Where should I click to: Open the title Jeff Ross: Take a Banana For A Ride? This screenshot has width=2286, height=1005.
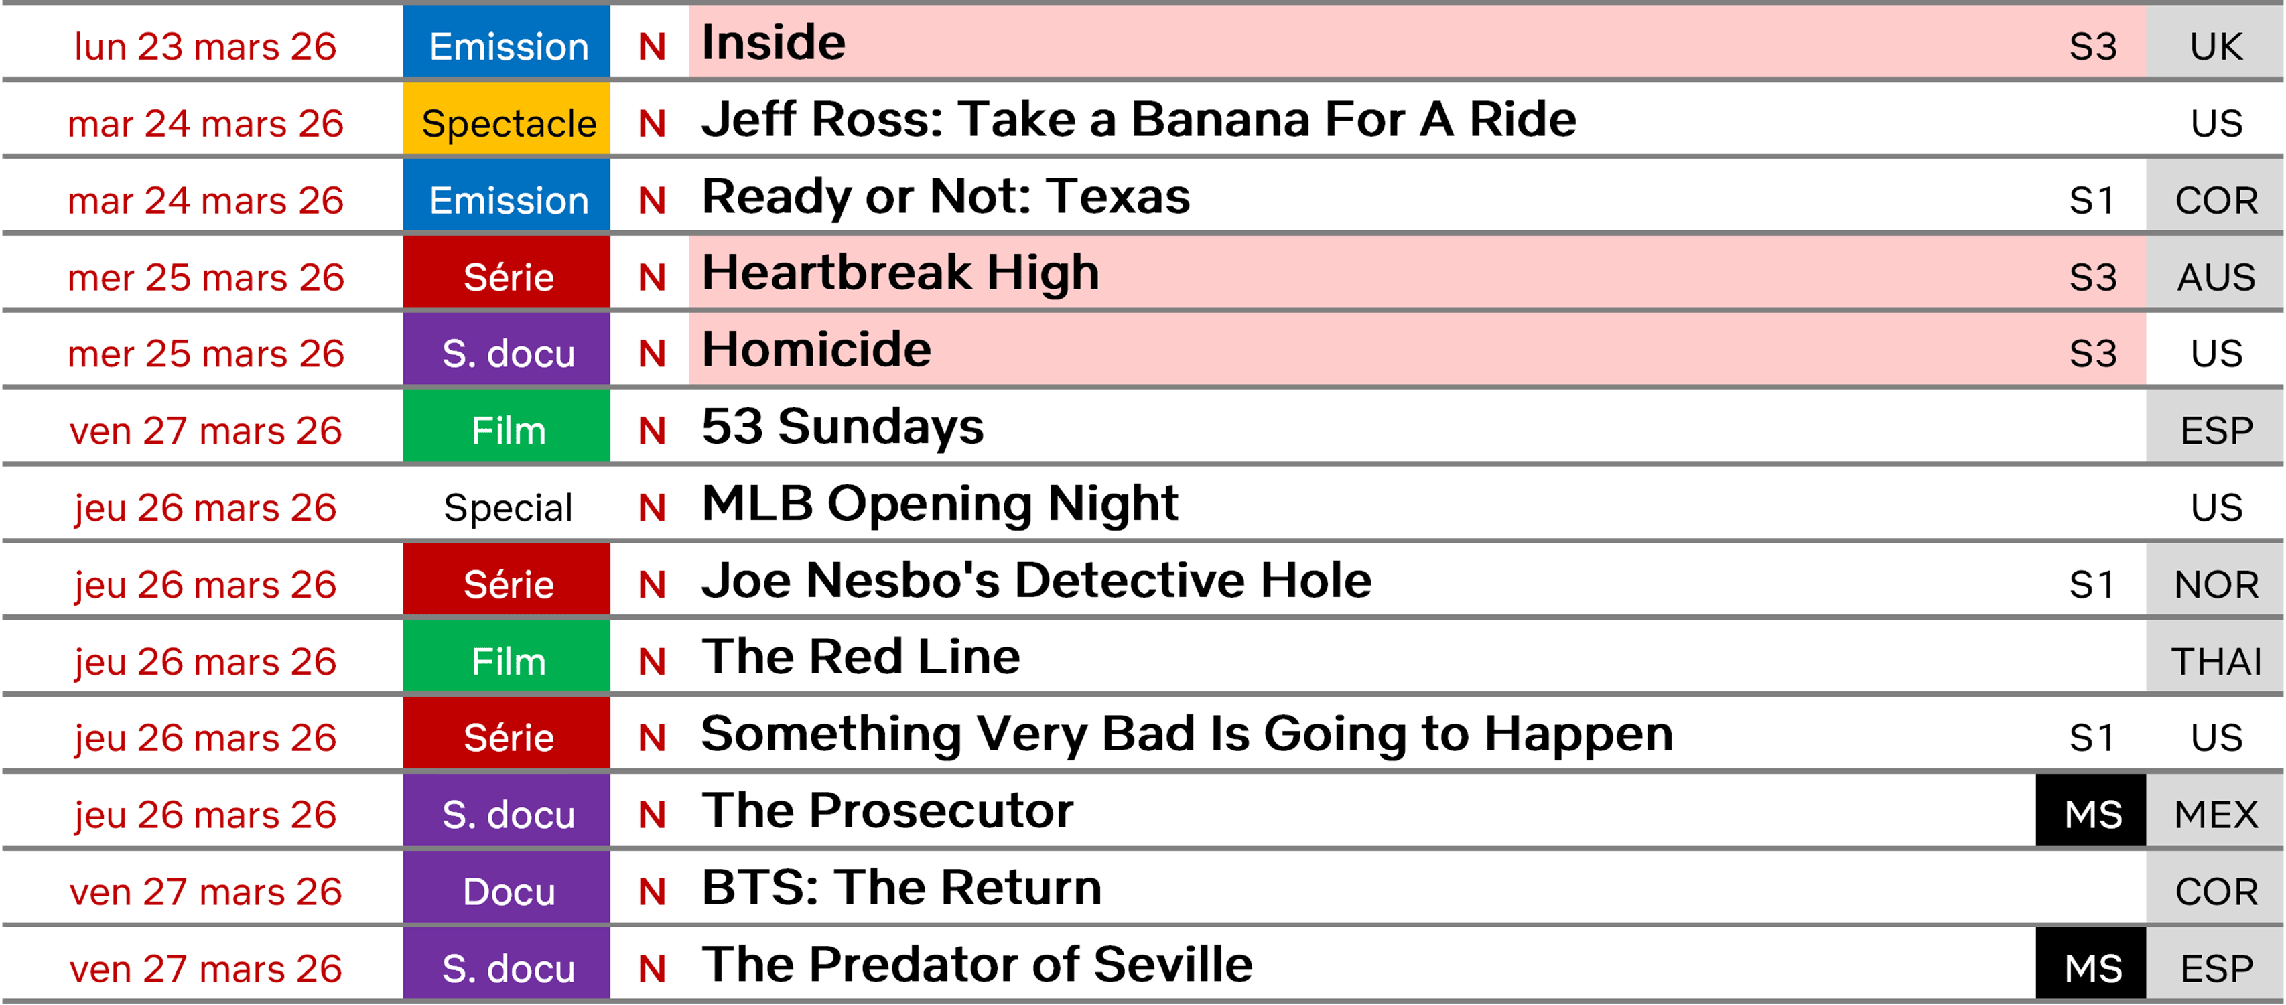click(x=1138, y=119)
